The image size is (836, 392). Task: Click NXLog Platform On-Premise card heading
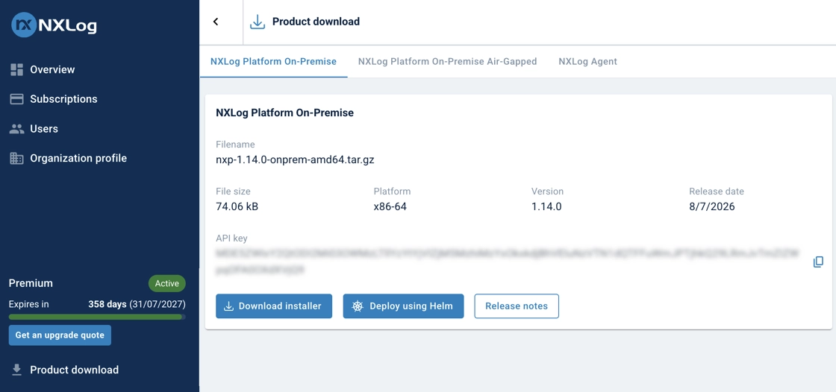[x=284, y=113]
